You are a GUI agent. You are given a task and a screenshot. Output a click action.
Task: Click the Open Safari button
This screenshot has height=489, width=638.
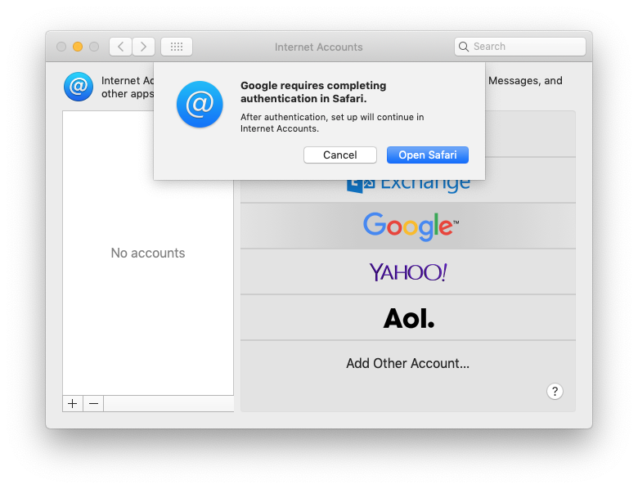click(x=427, y=155)
